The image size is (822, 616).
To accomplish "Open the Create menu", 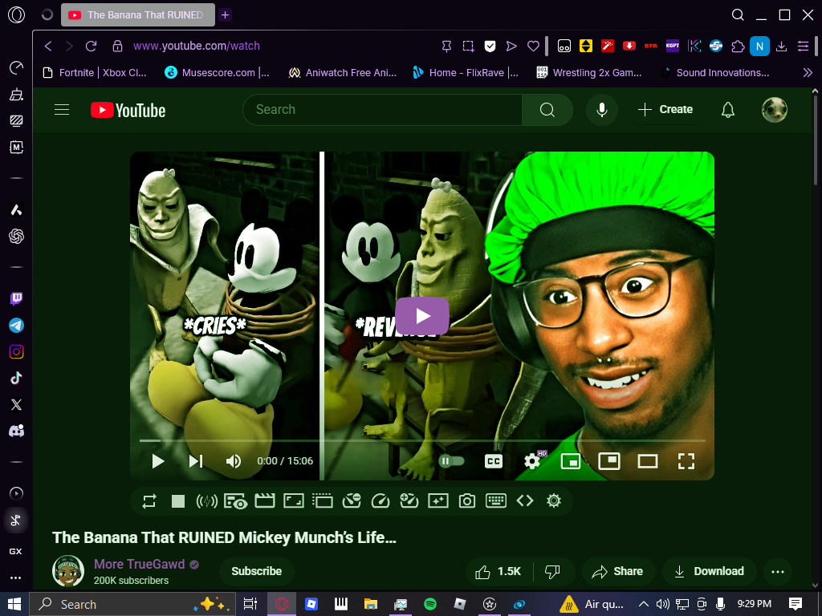I will 665,109.
